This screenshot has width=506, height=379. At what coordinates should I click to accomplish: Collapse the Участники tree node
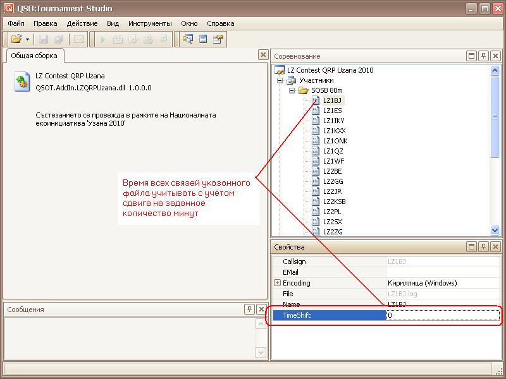pyautogui.click(x=280, y=80)
